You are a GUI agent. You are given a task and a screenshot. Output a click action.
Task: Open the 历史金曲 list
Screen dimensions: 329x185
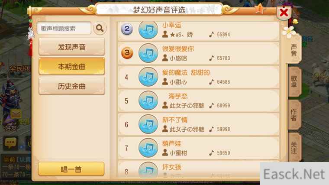pyautogui.click(x=72, y=86)
